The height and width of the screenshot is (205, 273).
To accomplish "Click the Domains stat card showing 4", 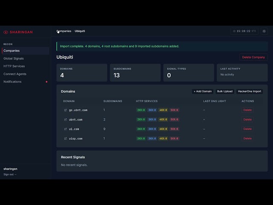I will (x=81, y=73).
